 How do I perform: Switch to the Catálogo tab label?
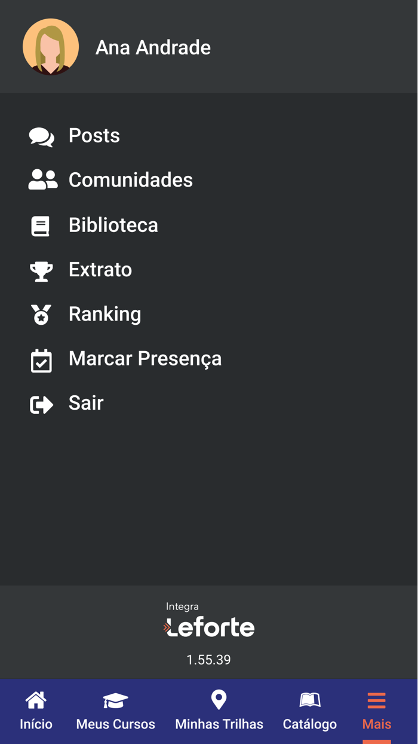[309, 724]
